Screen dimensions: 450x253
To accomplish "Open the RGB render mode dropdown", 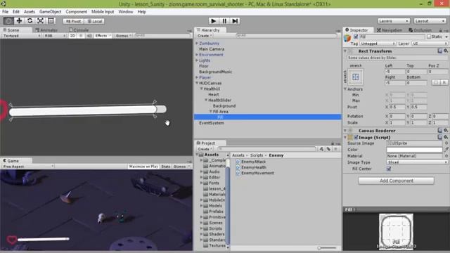I will pos(55,36).
